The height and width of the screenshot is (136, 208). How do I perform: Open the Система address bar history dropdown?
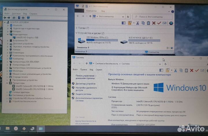point(160,64)
